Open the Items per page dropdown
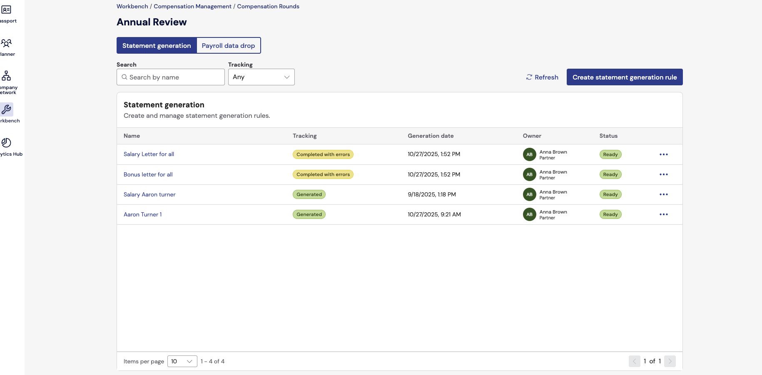The height and width of the screenshot is (375, 762). point(182,361)
